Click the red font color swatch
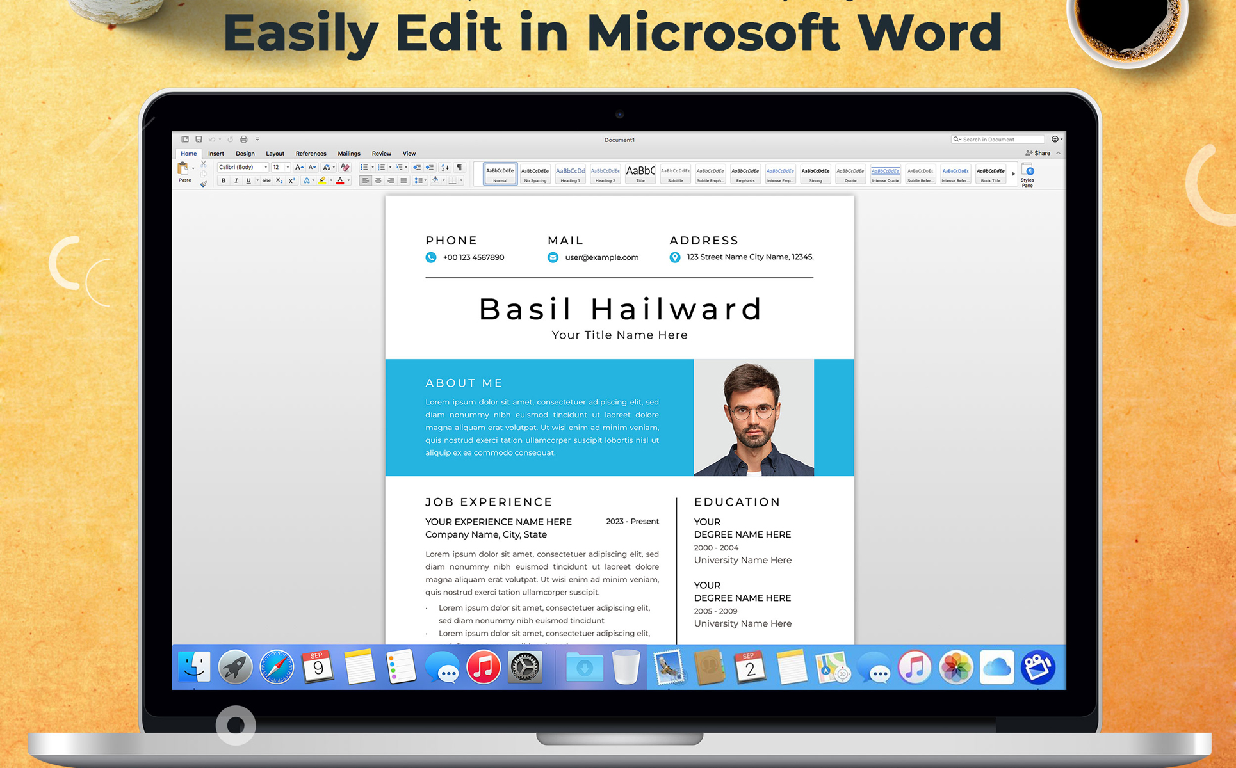This screenshot has height=768, width=1236. (x=340, y=181)
